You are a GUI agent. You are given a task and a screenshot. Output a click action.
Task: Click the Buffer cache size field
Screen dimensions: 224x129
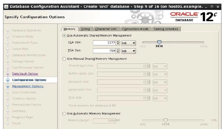pos(122,74)
